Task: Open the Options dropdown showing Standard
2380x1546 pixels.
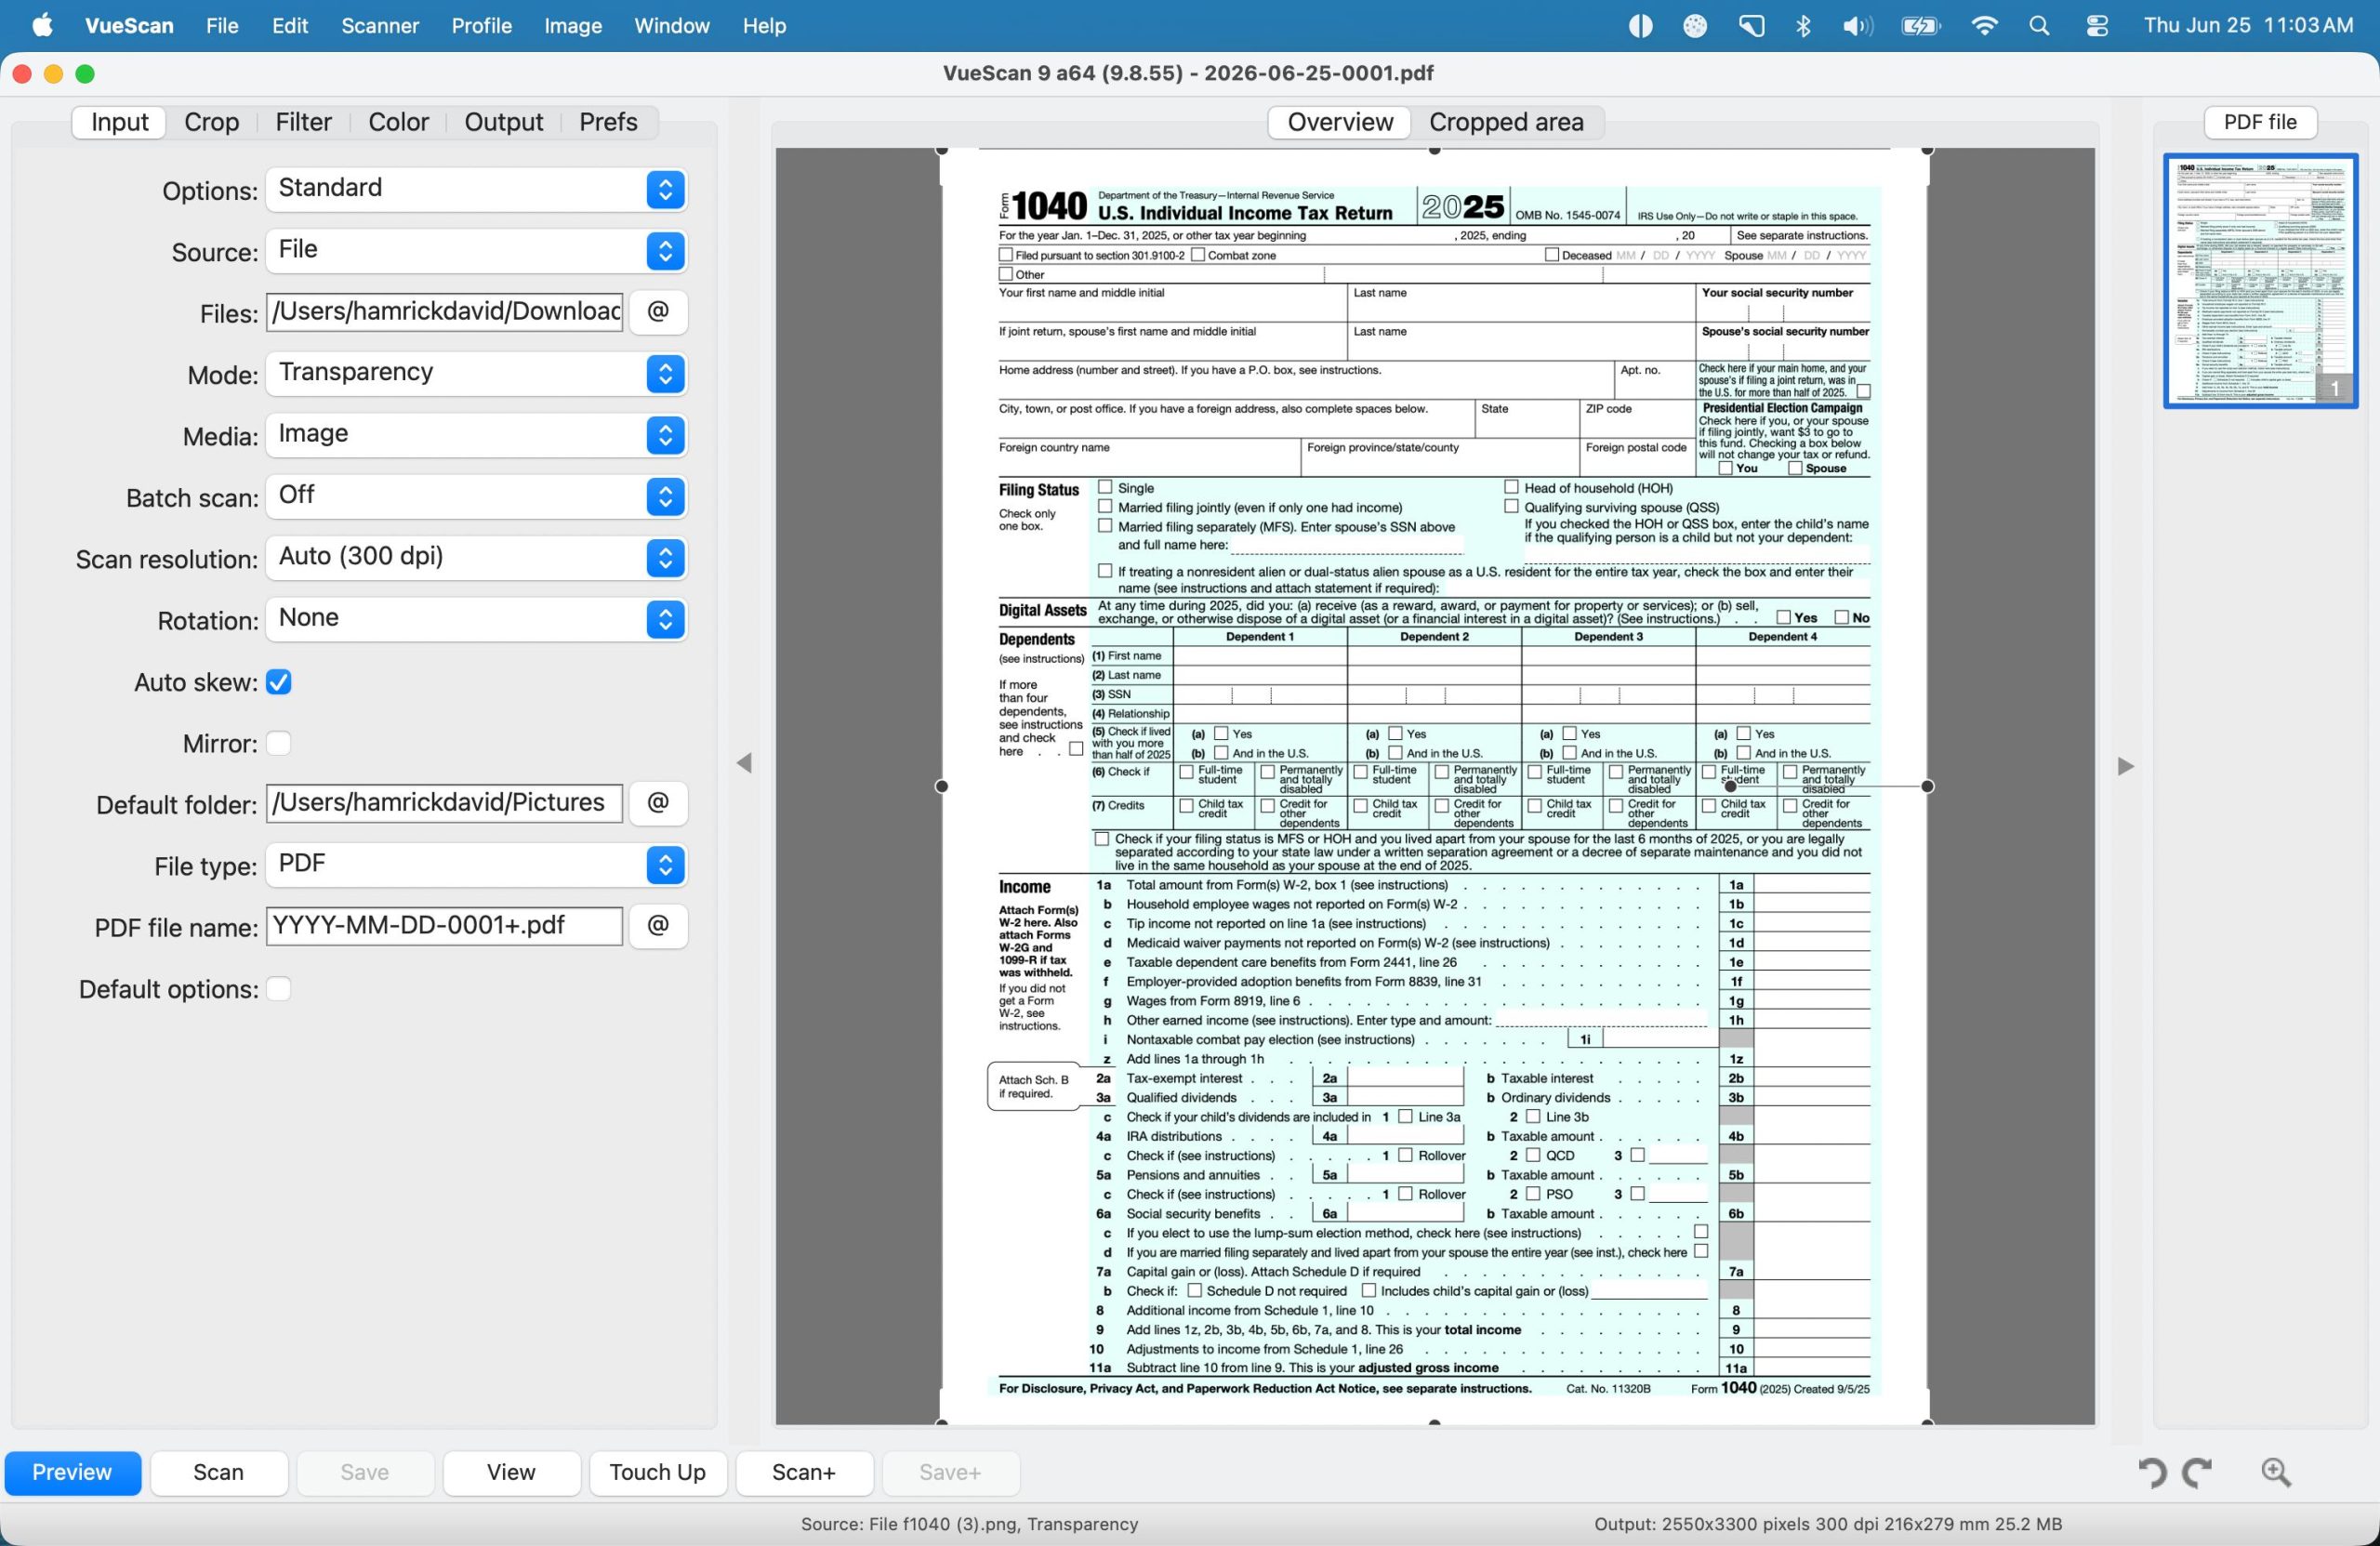Action: (476, 189)
